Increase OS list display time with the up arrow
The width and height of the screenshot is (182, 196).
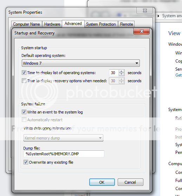click(121, 71)
